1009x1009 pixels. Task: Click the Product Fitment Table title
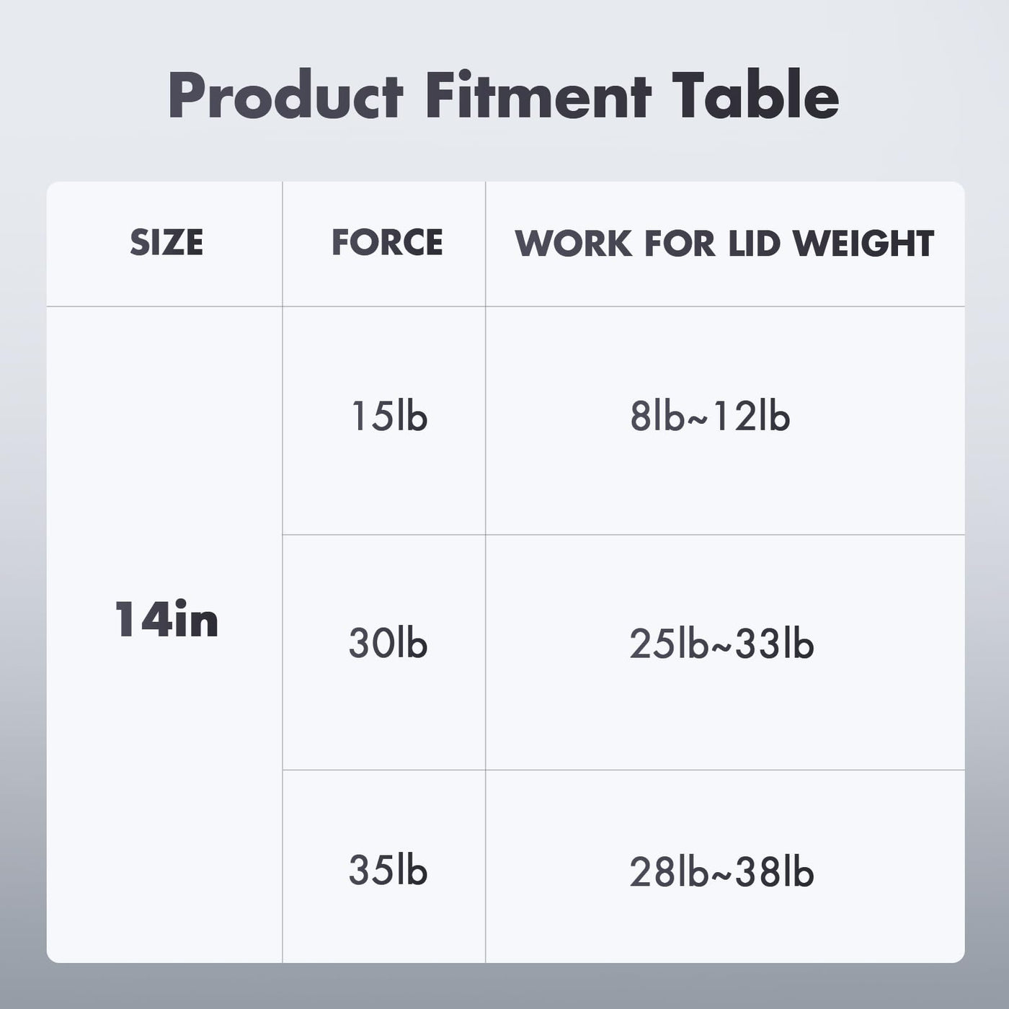tap(504, 96)
